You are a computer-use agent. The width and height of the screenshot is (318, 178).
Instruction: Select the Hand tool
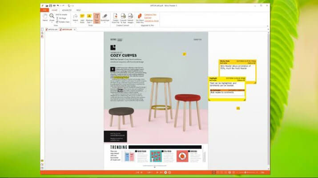45,18
